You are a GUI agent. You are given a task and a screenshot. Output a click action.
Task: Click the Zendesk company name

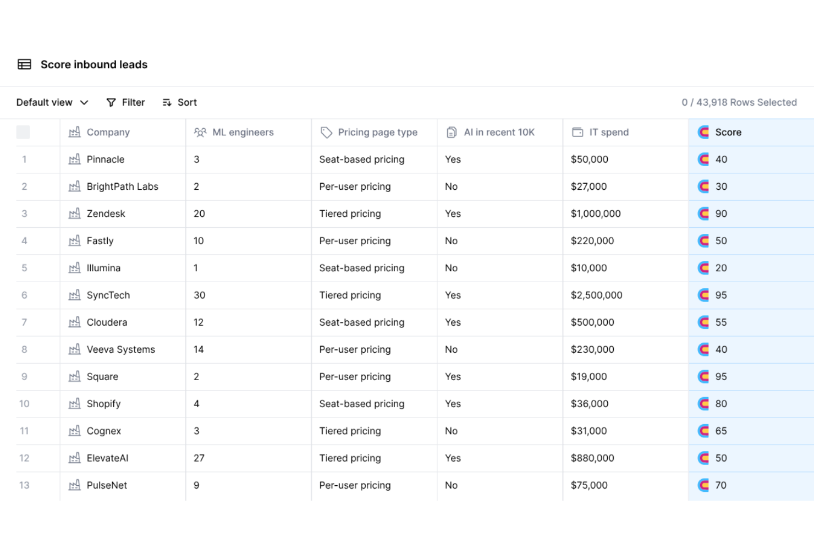[x=106, y=213]
